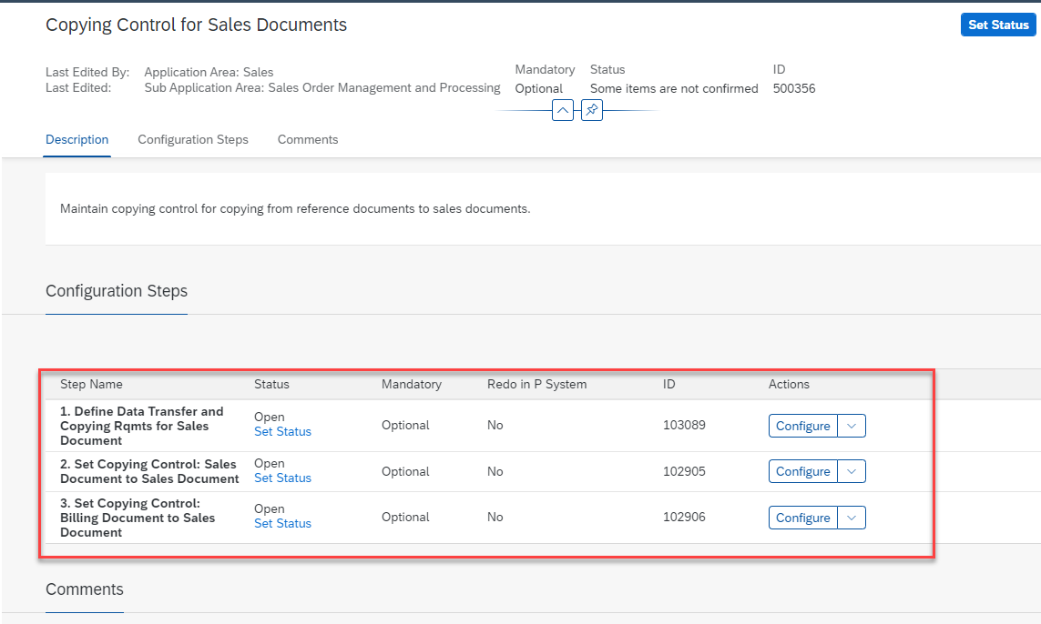The width and height of the screenshot is (1041, 624).
Task: Expand the actions dropdown arrow for step 103089
Action: [x=852, y=426]
